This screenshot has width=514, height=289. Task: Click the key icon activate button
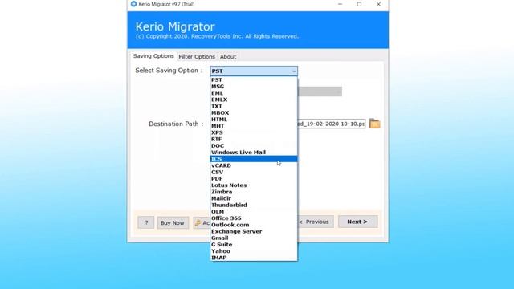point(202,223)
